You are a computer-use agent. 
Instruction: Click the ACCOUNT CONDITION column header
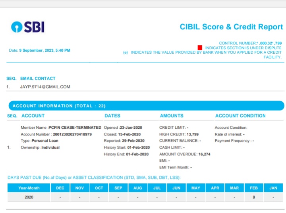point(240,116)
